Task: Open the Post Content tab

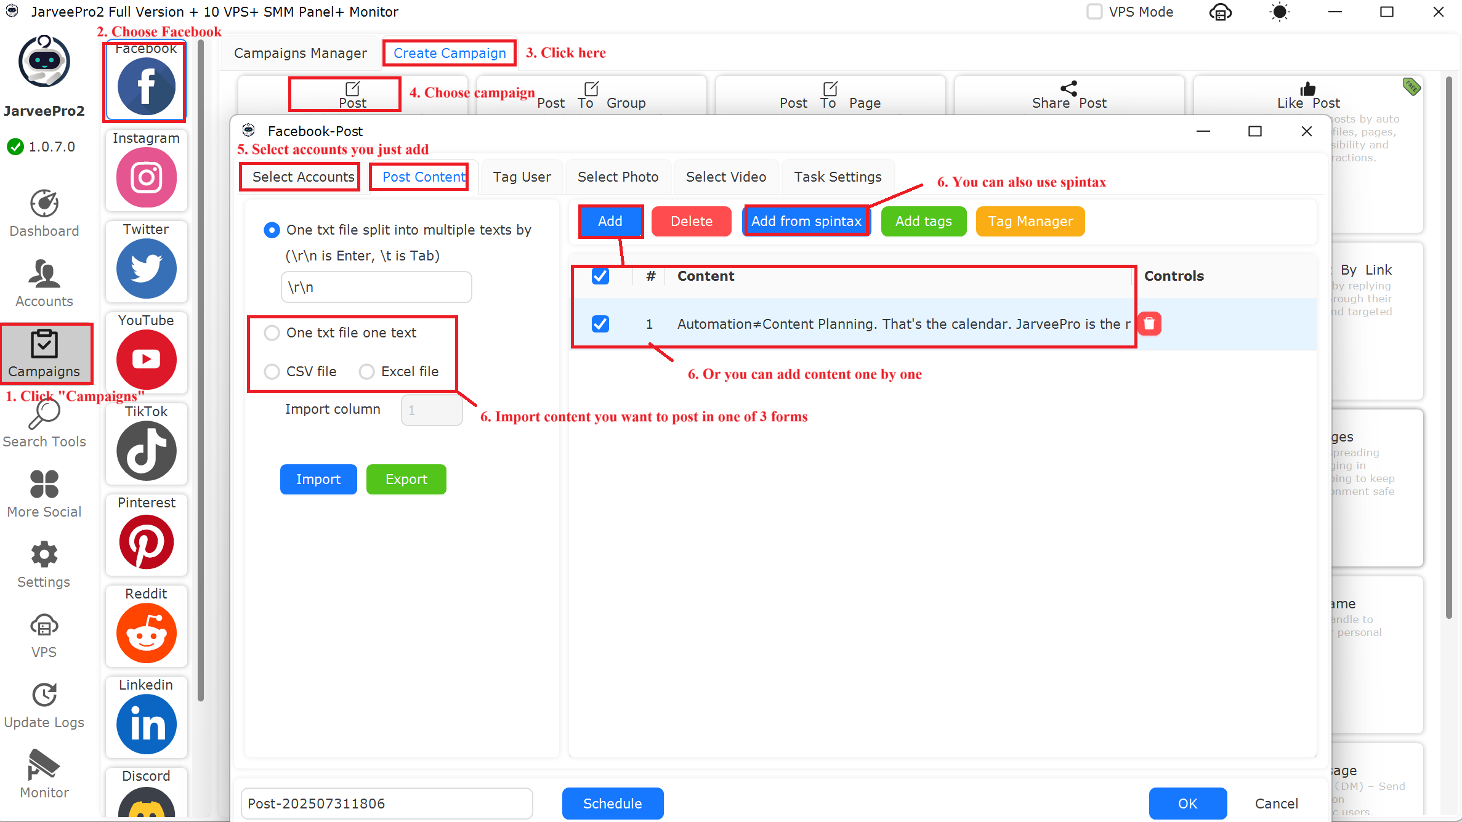Action: pyautogui.click(x=424, y=177)
